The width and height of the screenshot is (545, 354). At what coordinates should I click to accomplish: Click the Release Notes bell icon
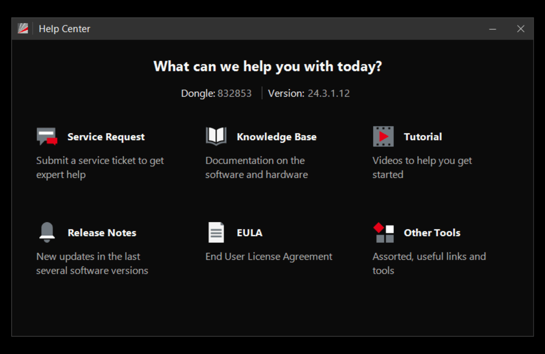47,232
